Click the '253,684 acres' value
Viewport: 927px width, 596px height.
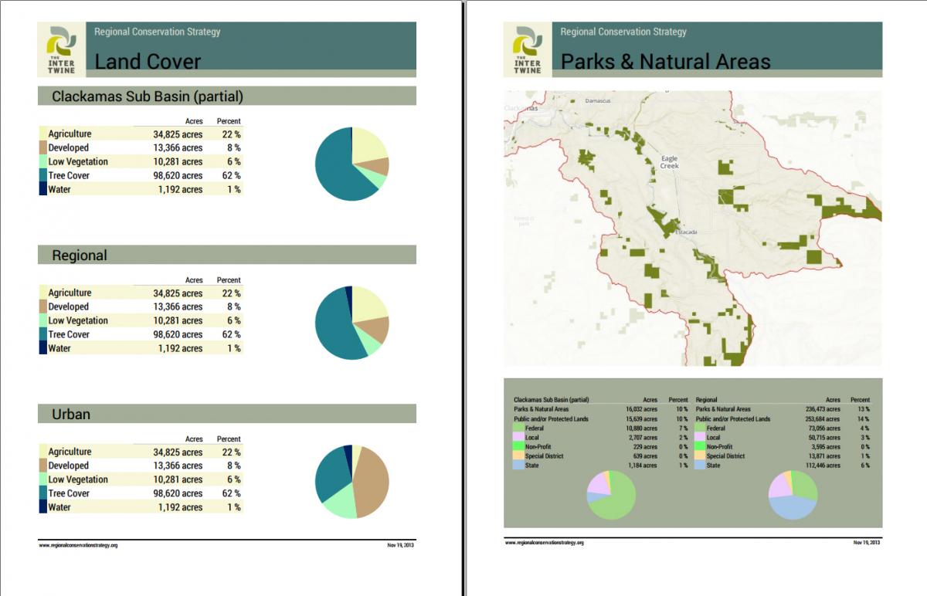click(822, 418)
